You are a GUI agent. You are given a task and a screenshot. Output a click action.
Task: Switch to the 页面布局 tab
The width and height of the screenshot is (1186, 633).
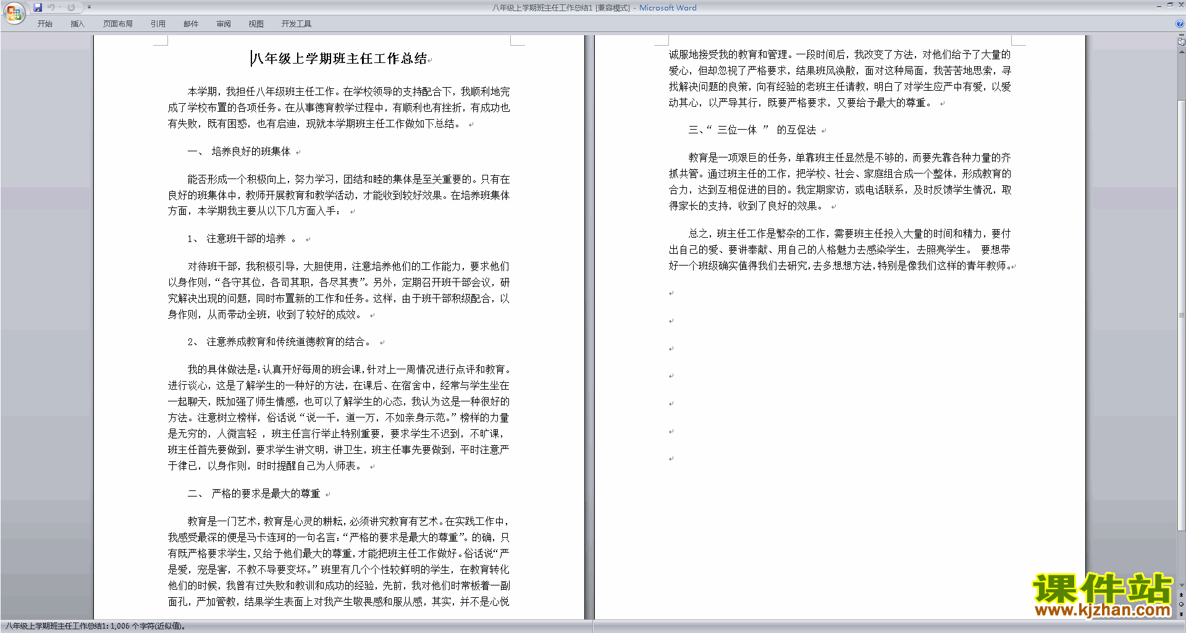tap(118, 24)
